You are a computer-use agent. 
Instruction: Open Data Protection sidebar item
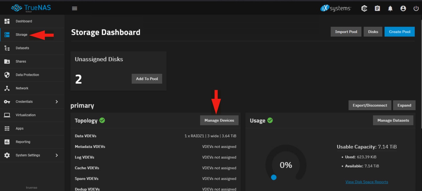tap(27, 75)
